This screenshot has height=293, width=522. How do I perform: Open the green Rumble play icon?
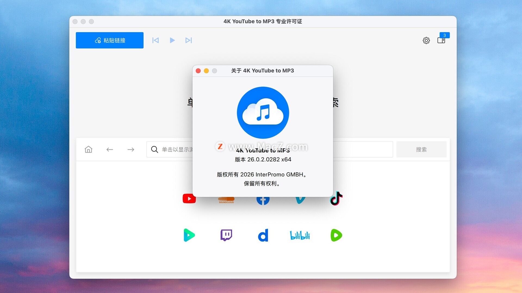[336, 235]
